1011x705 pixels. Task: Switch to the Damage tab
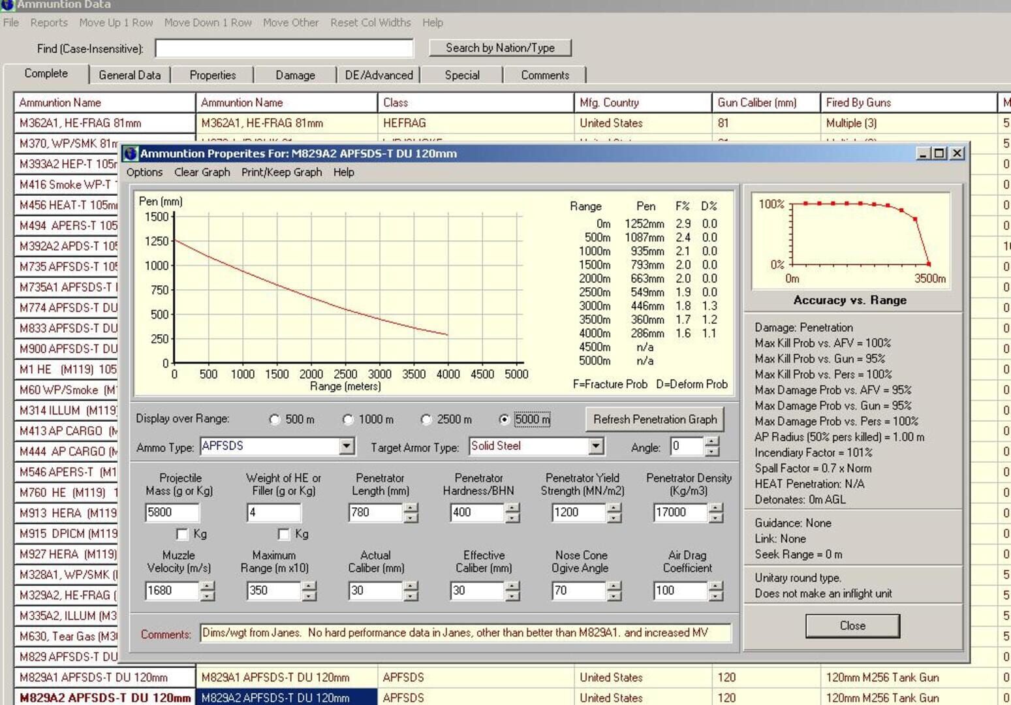pos(294,74)
